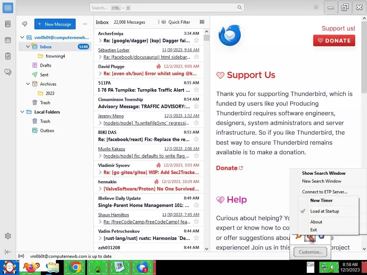Click the search magnifier icon

[240, 8]
